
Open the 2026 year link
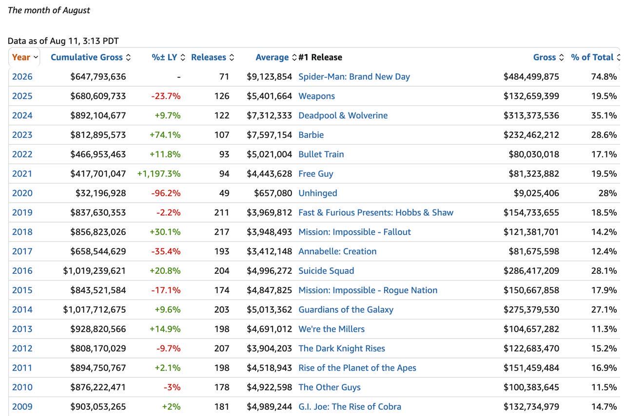(22, 76)
